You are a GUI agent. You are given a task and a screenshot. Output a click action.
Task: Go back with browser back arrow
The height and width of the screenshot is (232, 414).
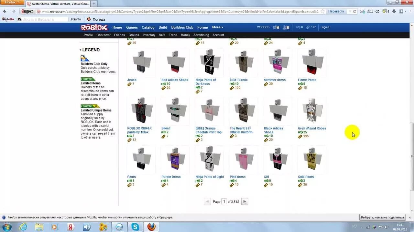coord(5,11)
